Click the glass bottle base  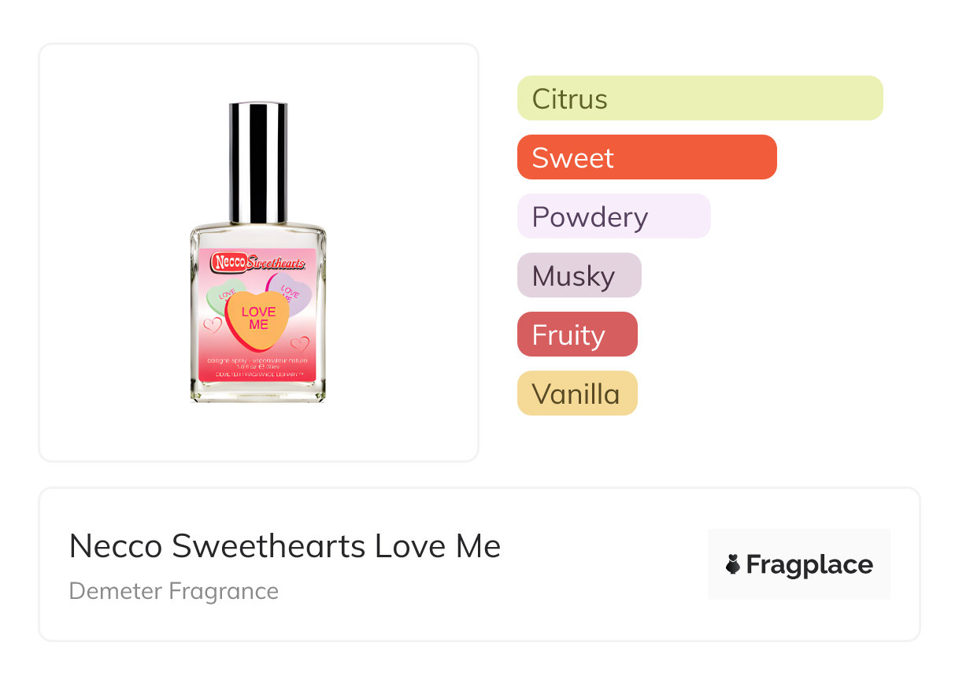(x=258, y=393)
